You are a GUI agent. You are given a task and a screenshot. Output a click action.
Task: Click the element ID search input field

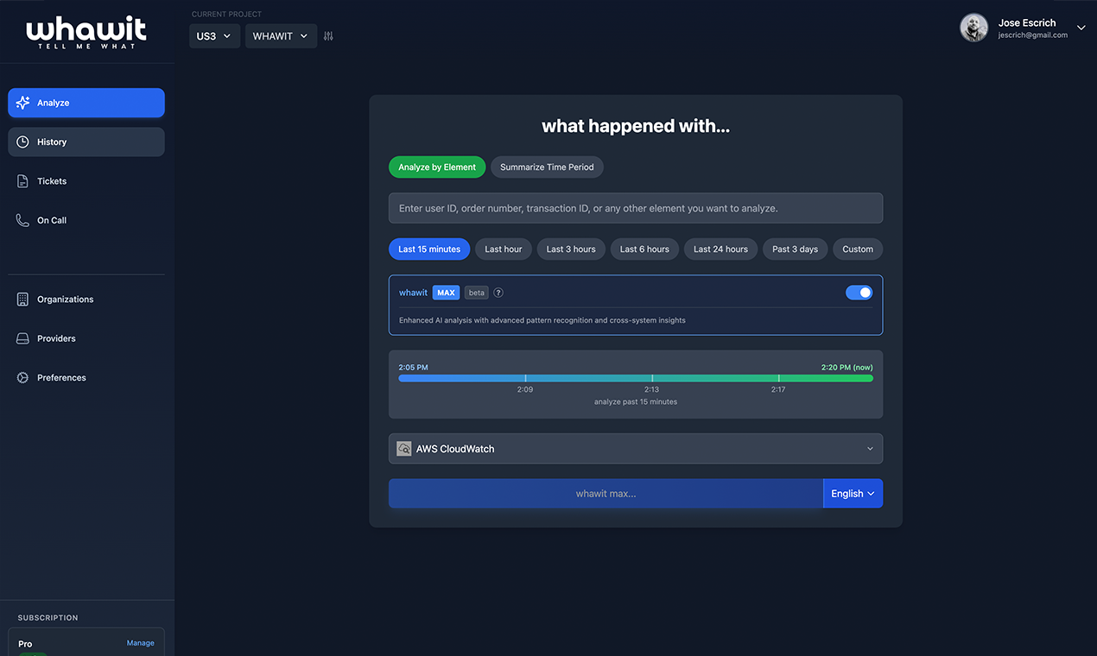(x=636, y=208)
